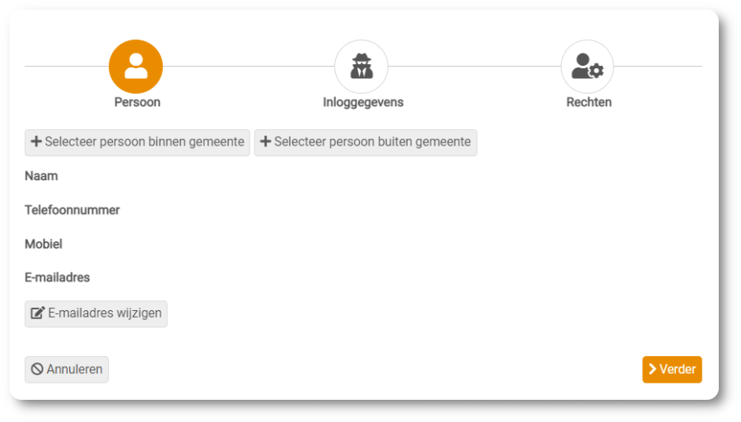Click the E-mailadres field label

click(x=57, y=277)
